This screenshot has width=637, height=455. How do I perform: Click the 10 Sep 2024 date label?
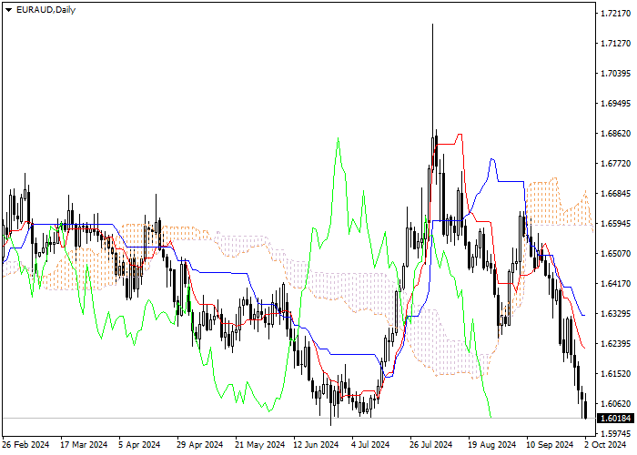click(550, 445)
